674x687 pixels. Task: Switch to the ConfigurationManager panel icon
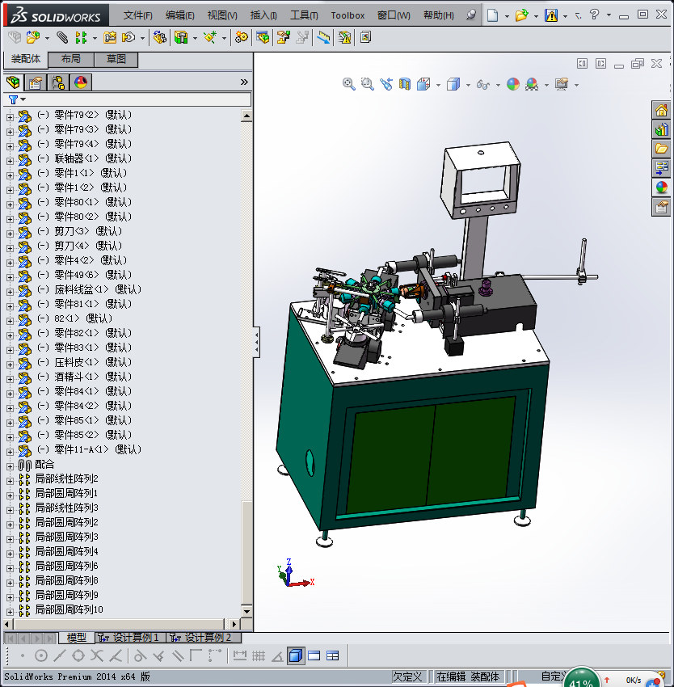pos(58,82)
